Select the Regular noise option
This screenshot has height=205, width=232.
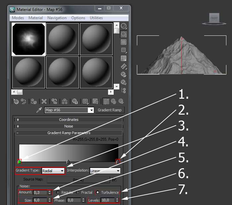58,192
